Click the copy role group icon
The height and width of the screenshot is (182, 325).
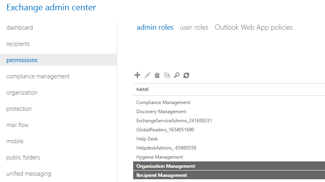point(167,75)
